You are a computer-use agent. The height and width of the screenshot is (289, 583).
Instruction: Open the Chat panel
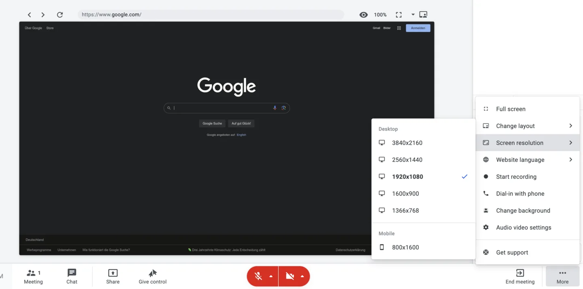[x=72, y=277]
